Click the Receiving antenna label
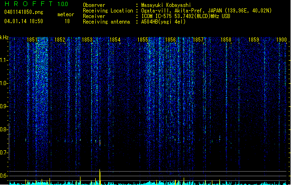 click(106, 22)
